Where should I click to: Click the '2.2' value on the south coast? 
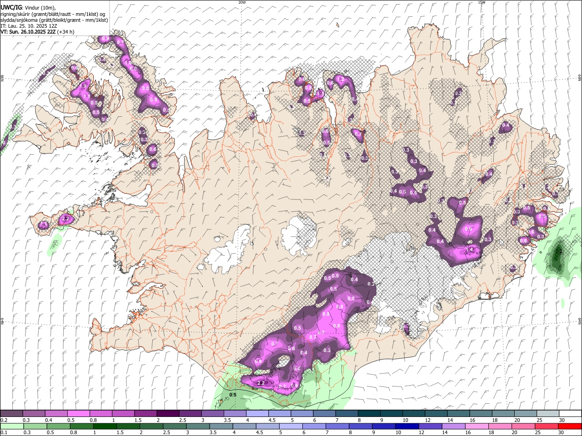click(x=261, y=383)
